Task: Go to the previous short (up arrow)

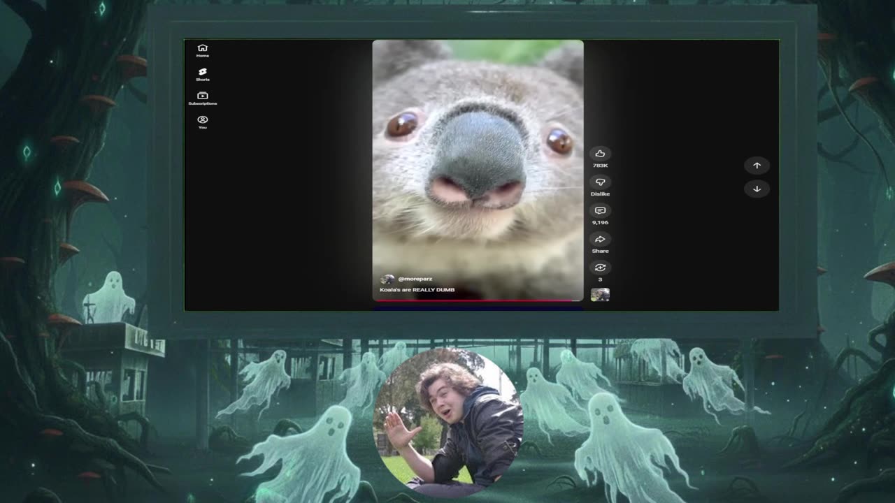Action: coord(757,166)
